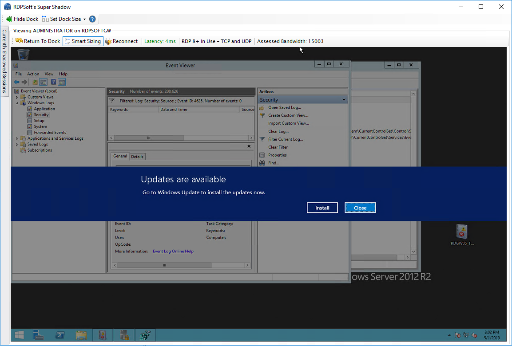Image resolution: width=512 pixels, height=346 pixels.
Task: Click the back navigation arrow in Event Viewer
Action: [16, 82]
